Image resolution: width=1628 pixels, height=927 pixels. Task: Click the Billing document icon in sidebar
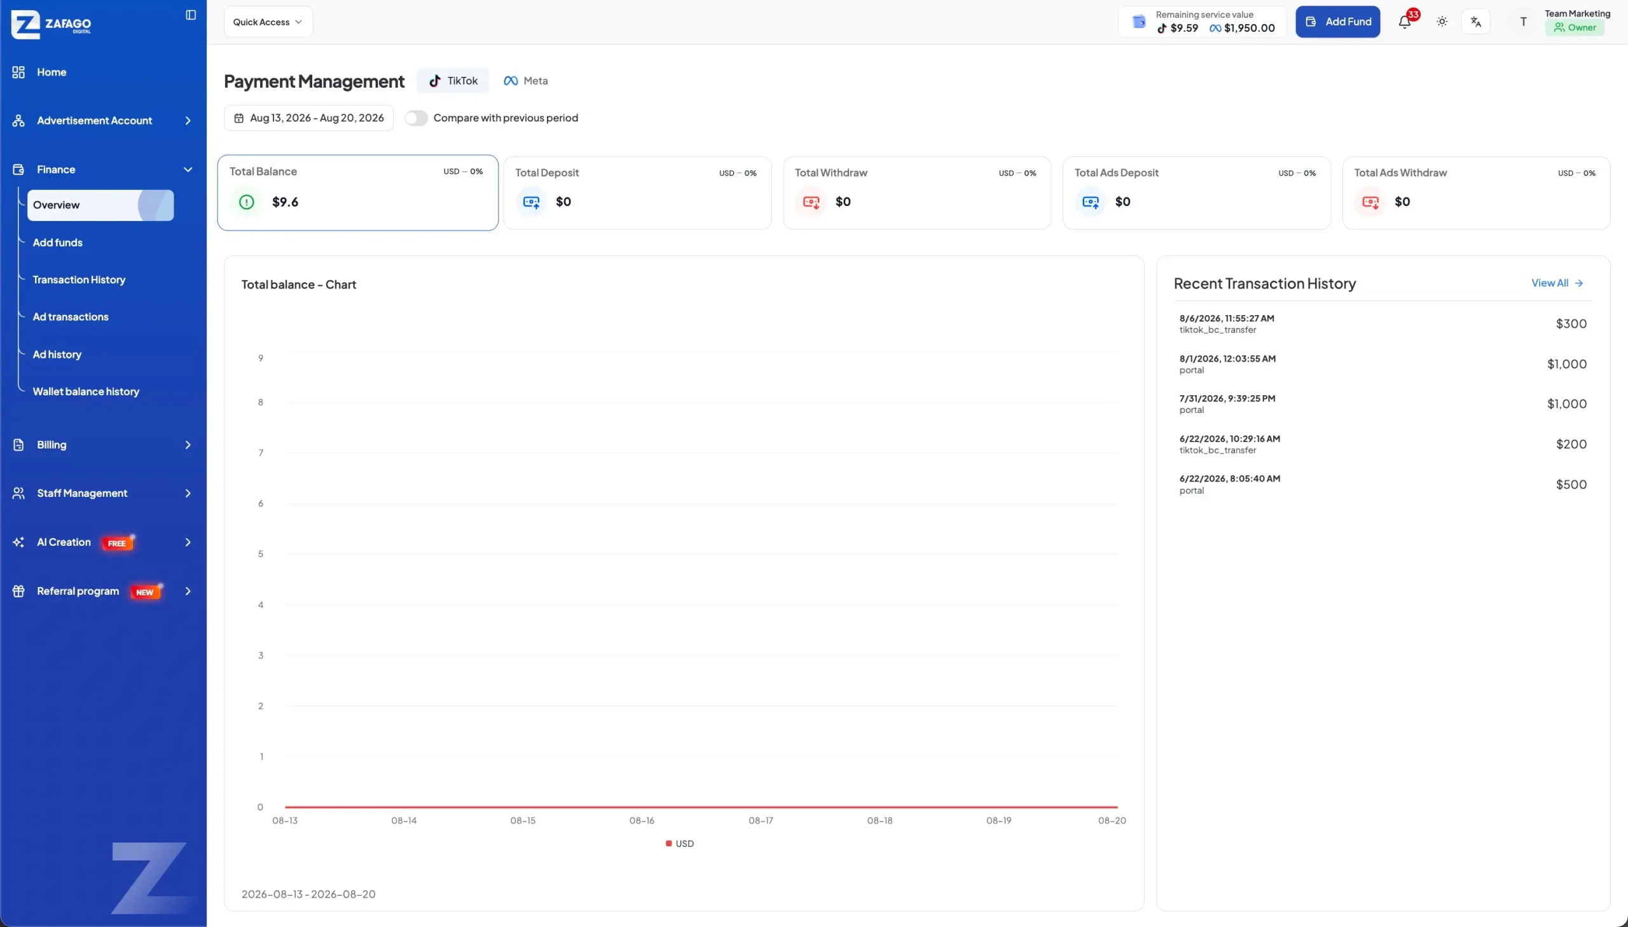coord(18,444)
